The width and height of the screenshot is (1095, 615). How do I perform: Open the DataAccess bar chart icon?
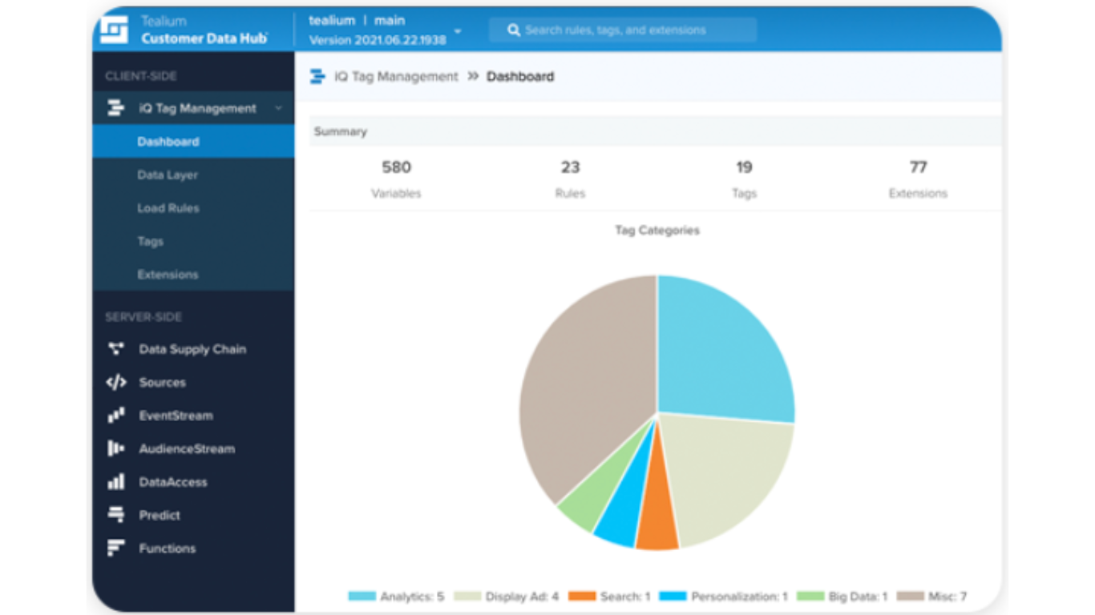click(116, 482)
